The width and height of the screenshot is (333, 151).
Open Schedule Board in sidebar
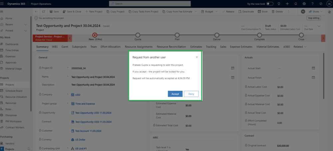coord(14,91)
